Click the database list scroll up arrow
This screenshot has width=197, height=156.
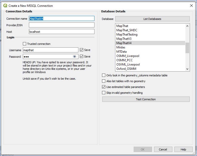[187, 26]
